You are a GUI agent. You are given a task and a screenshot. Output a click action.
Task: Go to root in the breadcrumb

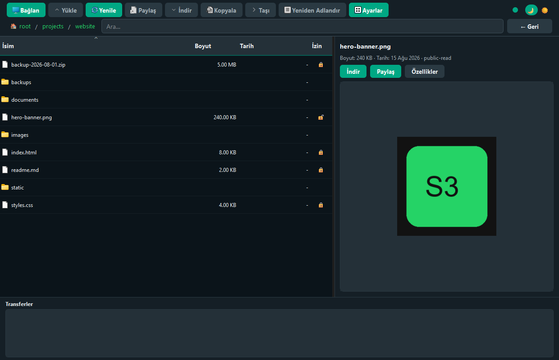click(25, 26)
